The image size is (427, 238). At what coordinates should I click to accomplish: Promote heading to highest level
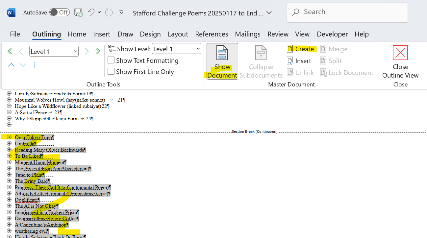click(x=11, y=51)
